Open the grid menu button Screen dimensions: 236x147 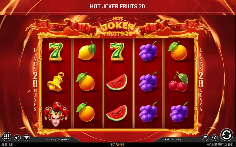(x=7, y=137)
